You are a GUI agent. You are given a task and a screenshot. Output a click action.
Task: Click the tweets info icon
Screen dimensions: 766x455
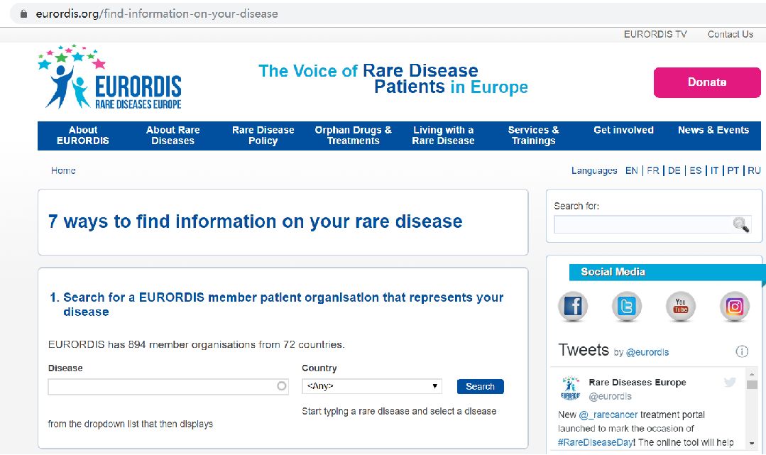[742, 351]
